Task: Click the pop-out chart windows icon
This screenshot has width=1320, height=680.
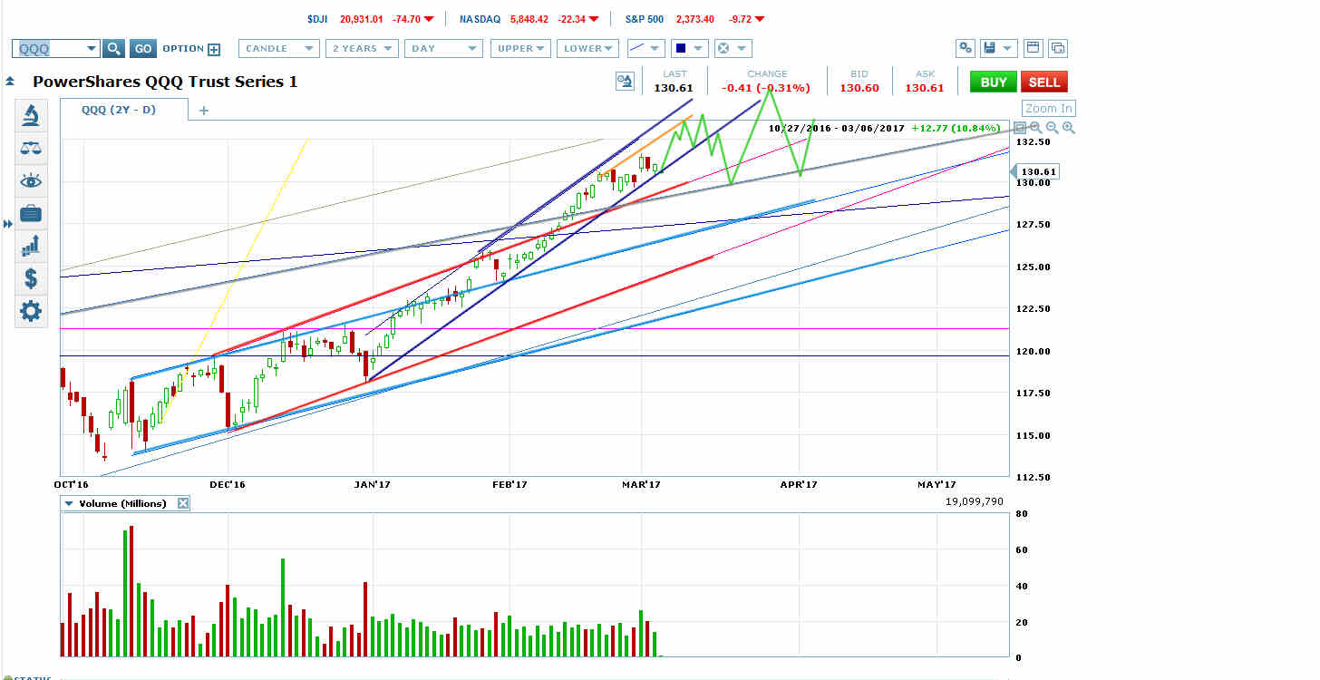Action: (1057, 49)
